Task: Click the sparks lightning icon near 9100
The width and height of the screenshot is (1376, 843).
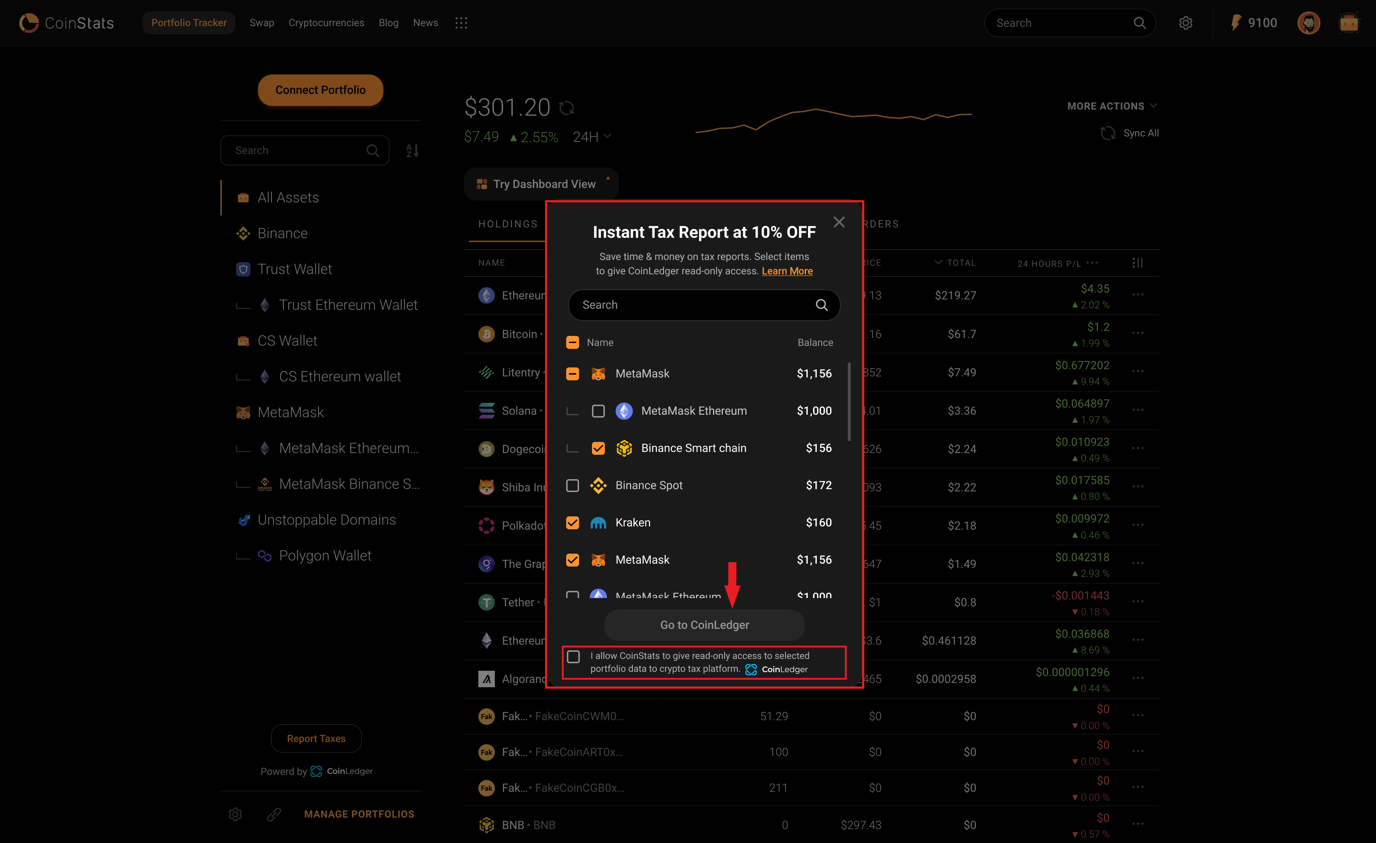Action: click(x=1235, y=23)
